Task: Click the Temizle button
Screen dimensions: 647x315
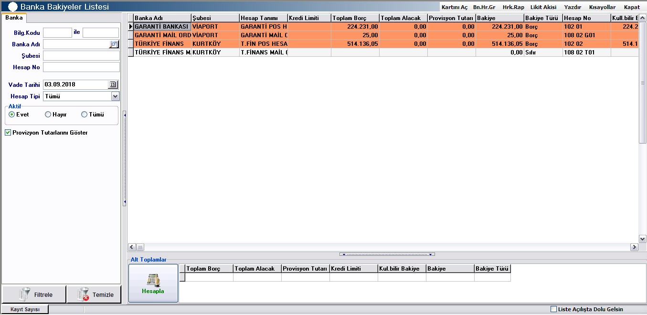Action: pyautogui.click(x=94, y=294)
